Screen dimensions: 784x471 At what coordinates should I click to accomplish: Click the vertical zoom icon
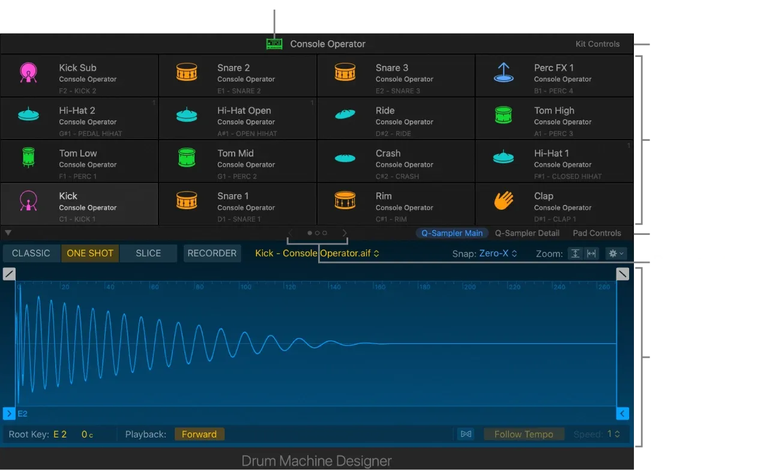click(x=575, y=253)
